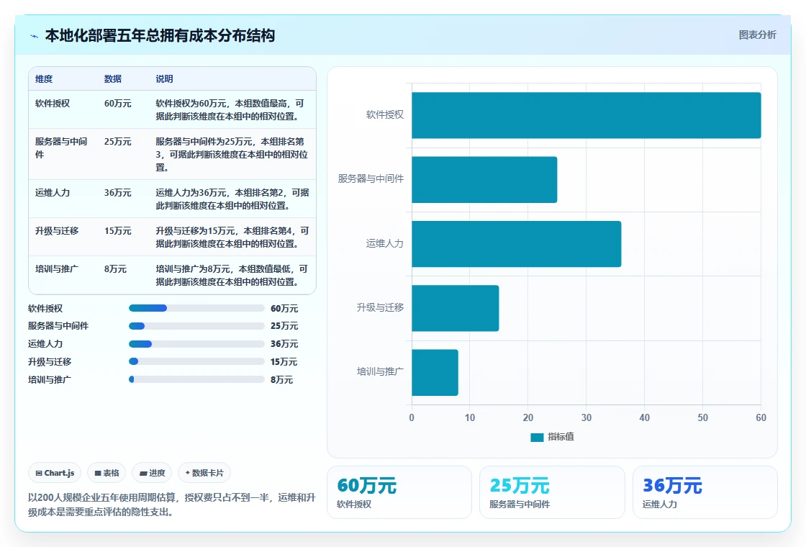The height and width of the screenshot is (547, 806).
Task: Click the 说明 column header
Action: pos(164,78)
